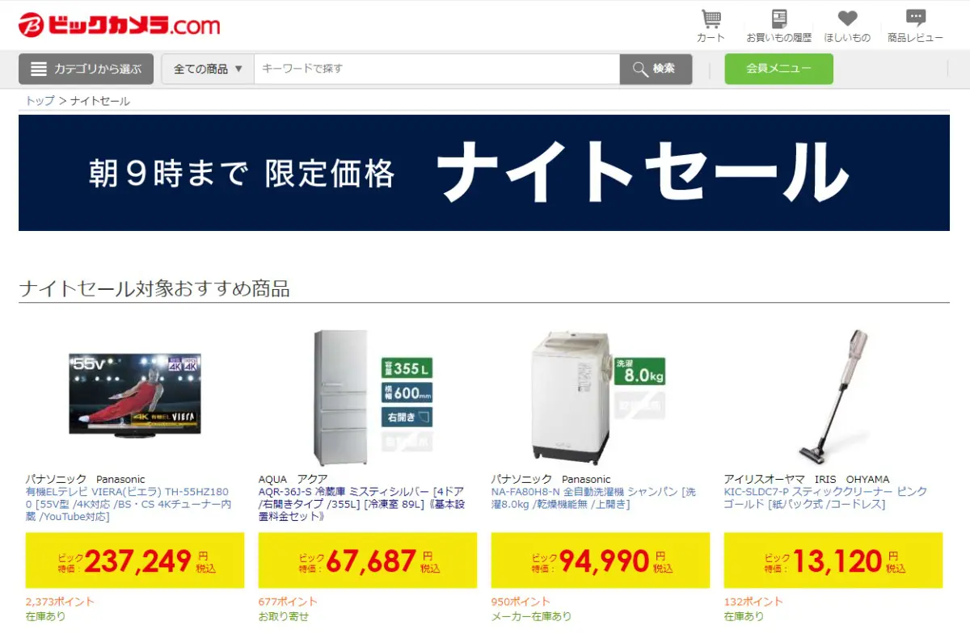Open the Panasonic washing machine image

(601, 395)
